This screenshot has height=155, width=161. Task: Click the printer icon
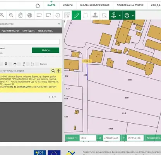tap(127, 15)
